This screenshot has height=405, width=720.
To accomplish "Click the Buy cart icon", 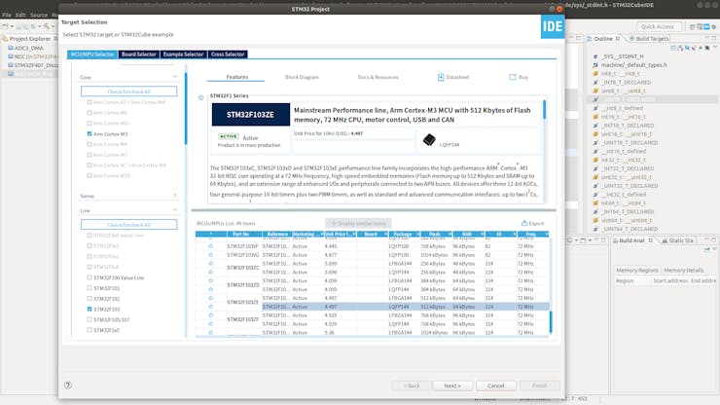I will (x=513, y=77).
